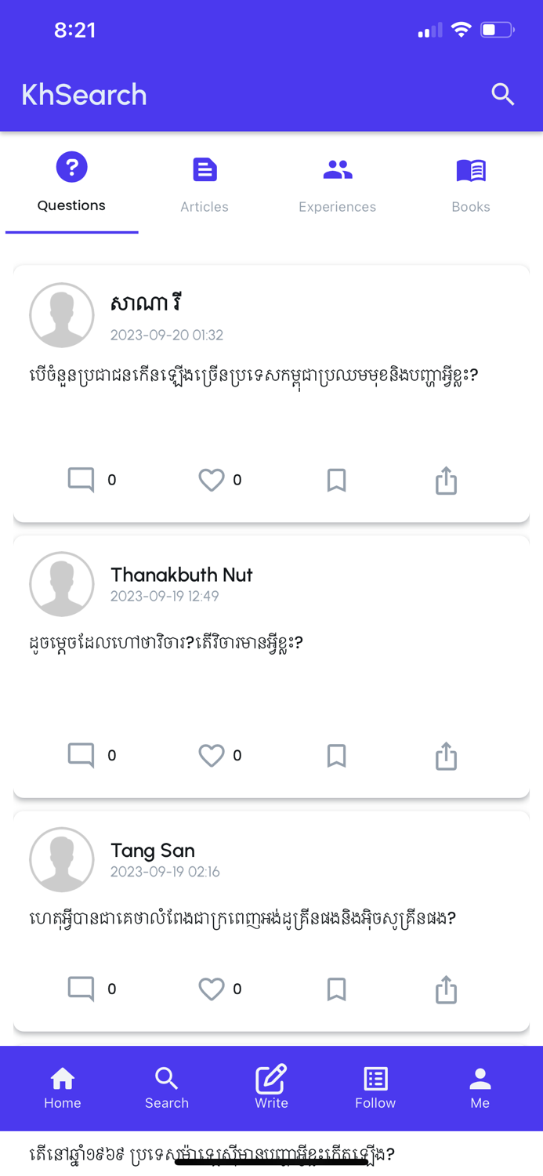Bookmark Tang San's question
543x1176 pixels.
[336, 989]
